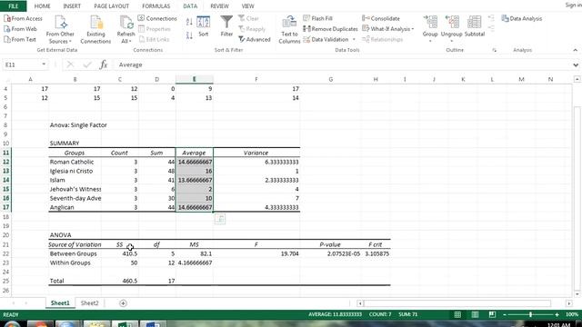This screenshot has width=582, height=327.
Task: Click the From Access import button
Action: 23,18
